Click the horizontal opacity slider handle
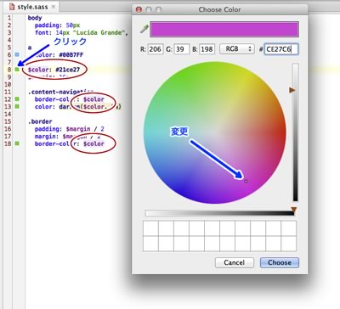This screenshot has height=309, width=340. (x=294, y=210)
